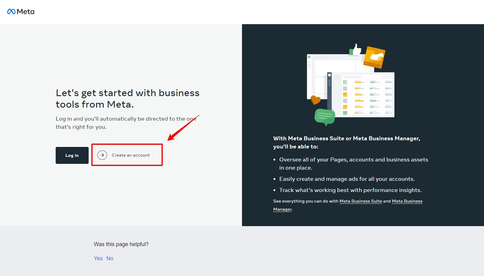Click the bullet 'Oversee all of your Pages'
The height and width of the screenshot is (276, 484).
[354, 164]
